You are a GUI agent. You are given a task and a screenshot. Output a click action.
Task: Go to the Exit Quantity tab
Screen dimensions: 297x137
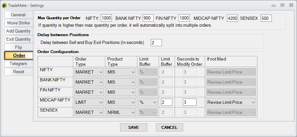(x=19, y=39)
